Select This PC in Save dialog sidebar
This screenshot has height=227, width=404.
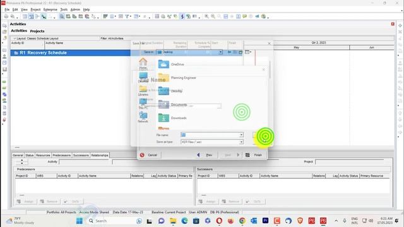point(143,104)
